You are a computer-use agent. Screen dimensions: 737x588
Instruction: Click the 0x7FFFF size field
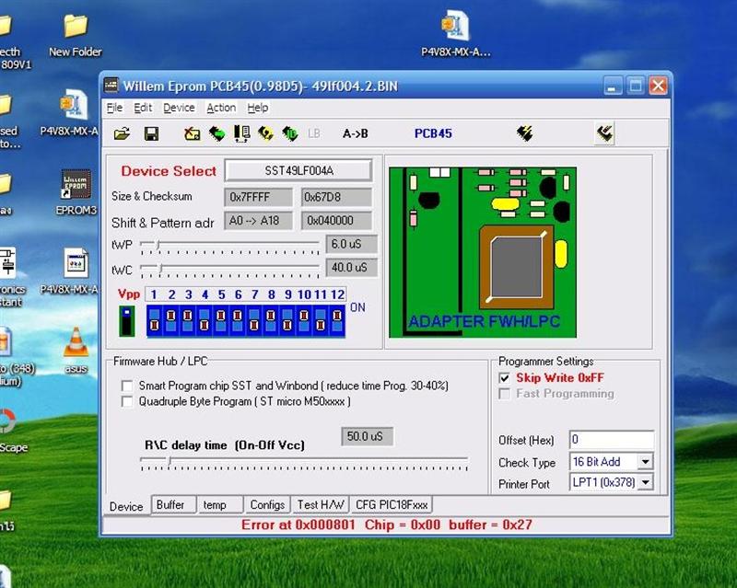(x=258, y=197)
